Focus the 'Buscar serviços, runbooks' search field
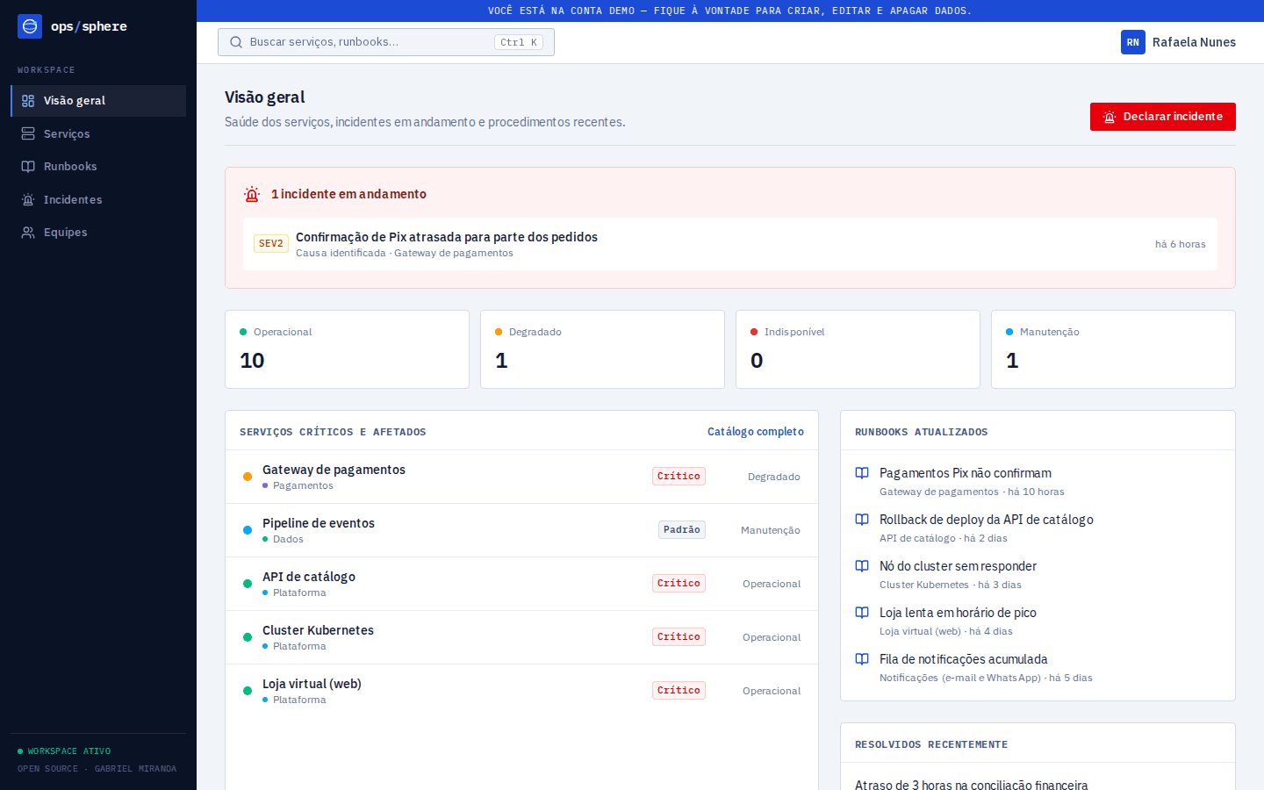This screenshot has width=1264, height=790. coord(386,42)
